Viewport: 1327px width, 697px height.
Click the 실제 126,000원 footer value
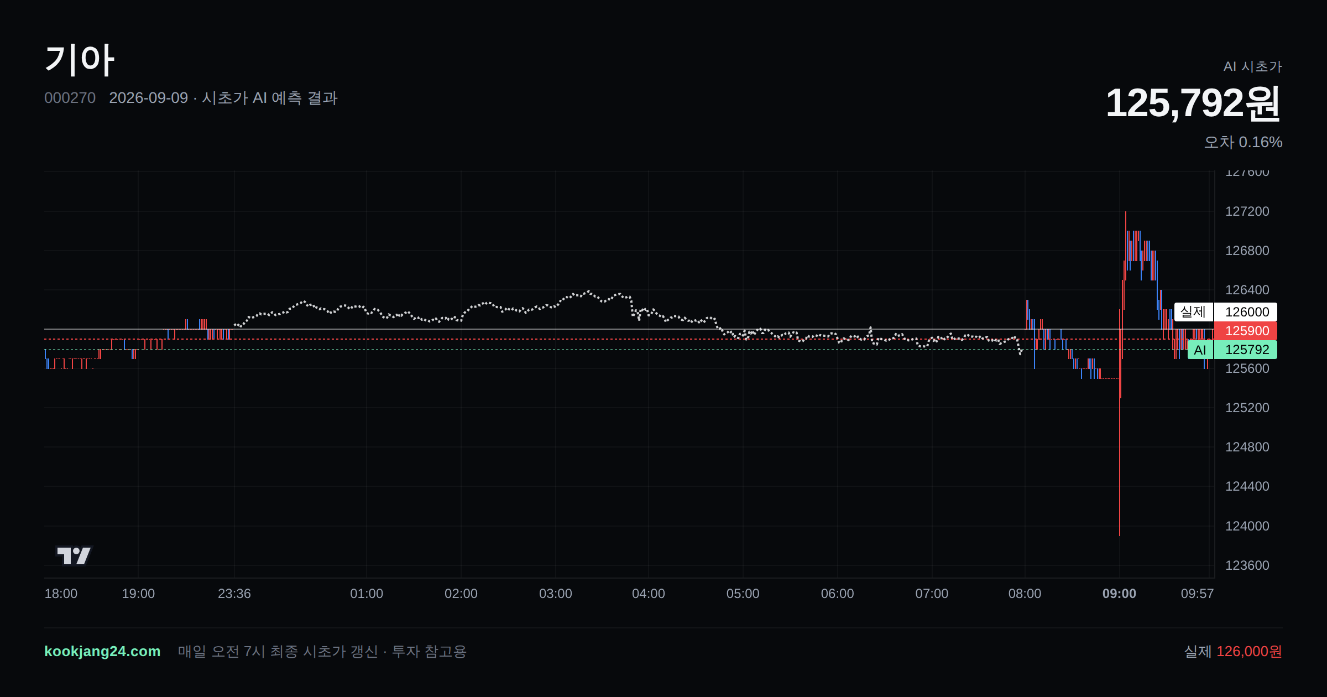pos(1233,651)
